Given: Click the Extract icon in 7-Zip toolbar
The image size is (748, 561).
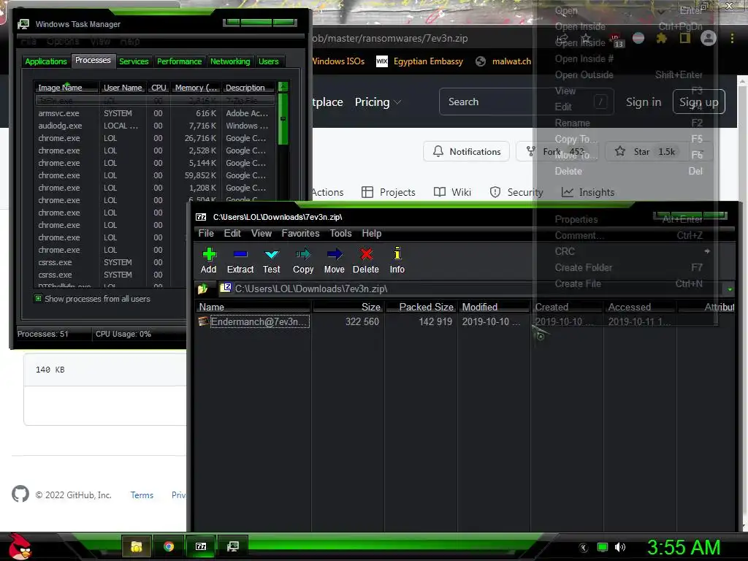Looking at the screenshot, I should pyautogui.click(x=240, y=260).
